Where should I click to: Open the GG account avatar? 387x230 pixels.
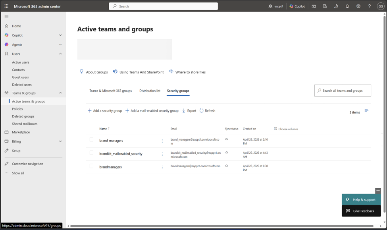pos(380,6)
